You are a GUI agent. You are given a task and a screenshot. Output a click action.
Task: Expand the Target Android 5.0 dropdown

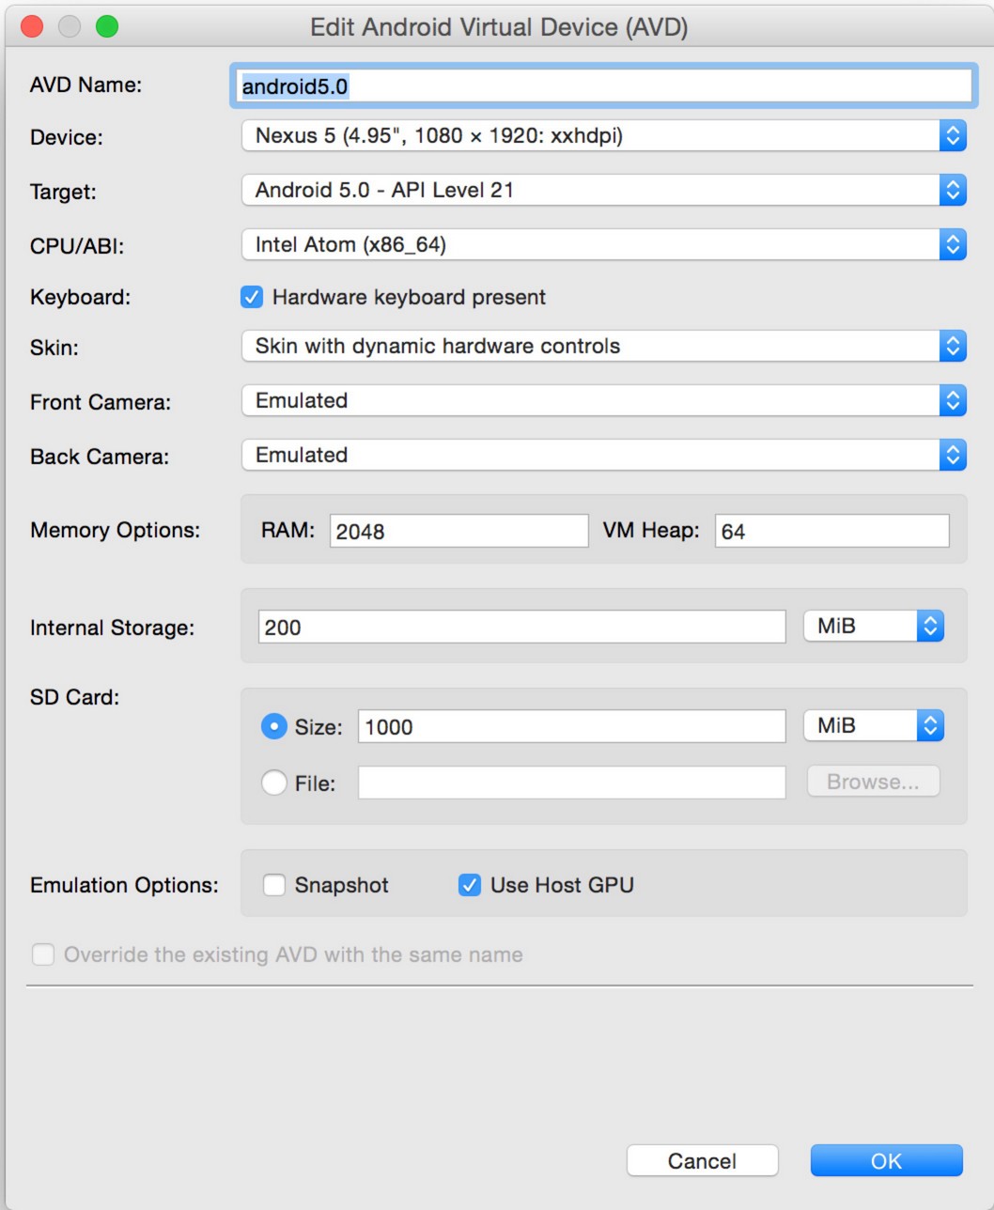(604, 191)
